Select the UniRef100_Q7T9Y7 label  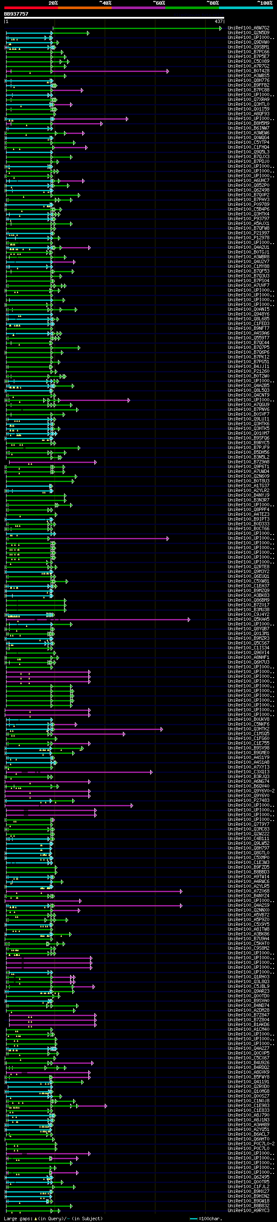click(x=248, y=824)
